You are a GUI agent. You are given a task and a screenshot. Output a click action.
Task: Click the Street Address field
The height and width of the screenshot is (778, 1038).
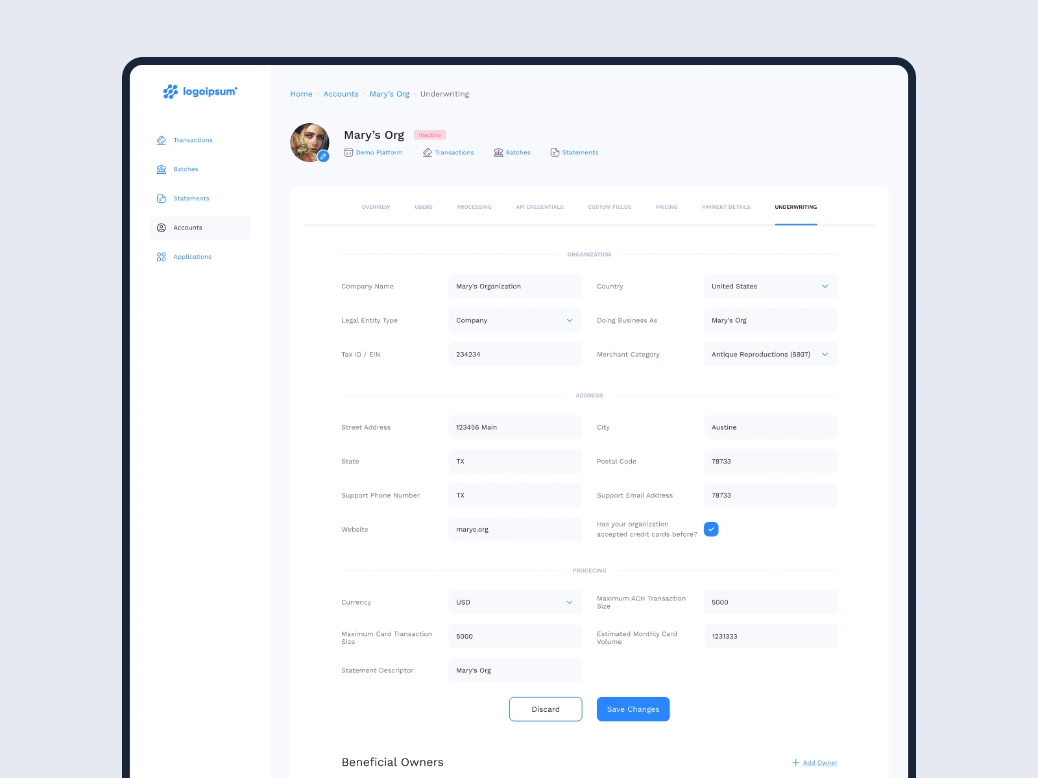[515, 427]
